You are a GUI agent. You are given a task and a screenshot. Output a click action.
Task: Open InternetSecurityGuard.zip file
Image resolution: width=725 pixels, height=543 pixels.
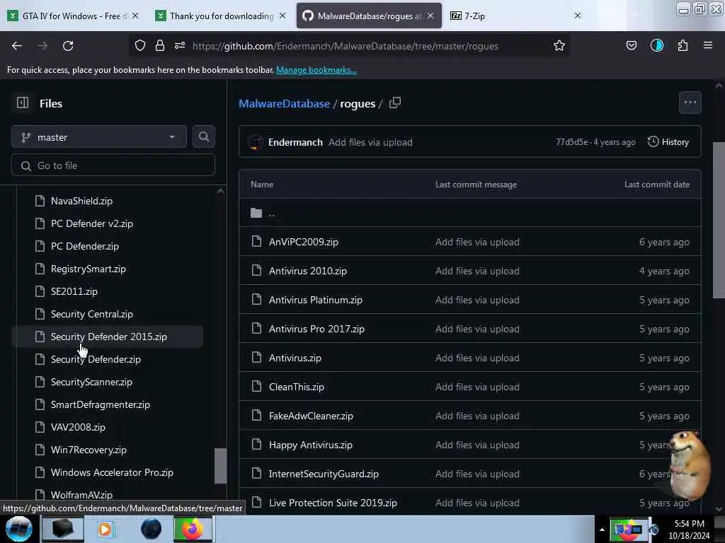(x=323, y=474)
